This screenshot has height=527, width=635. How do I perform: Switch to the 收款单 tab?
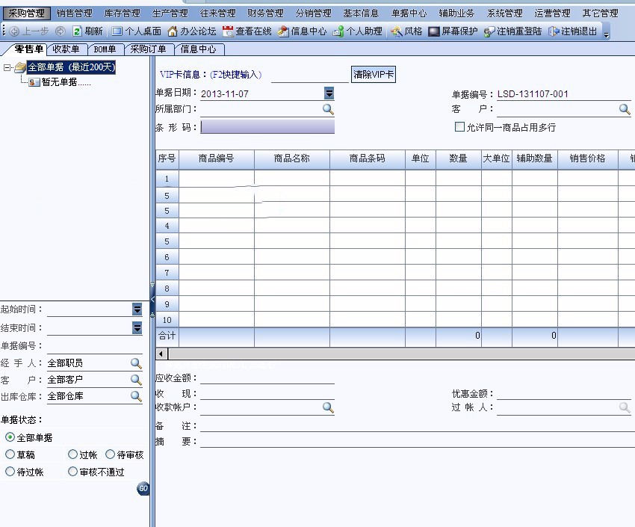point(66,49)
